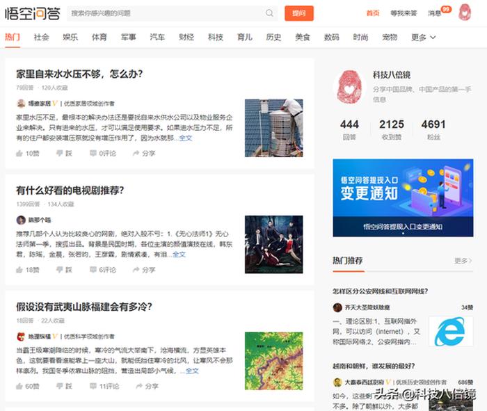Expand the 更多 category dropdown
487x411 pixels.
[x=423, y=38]
